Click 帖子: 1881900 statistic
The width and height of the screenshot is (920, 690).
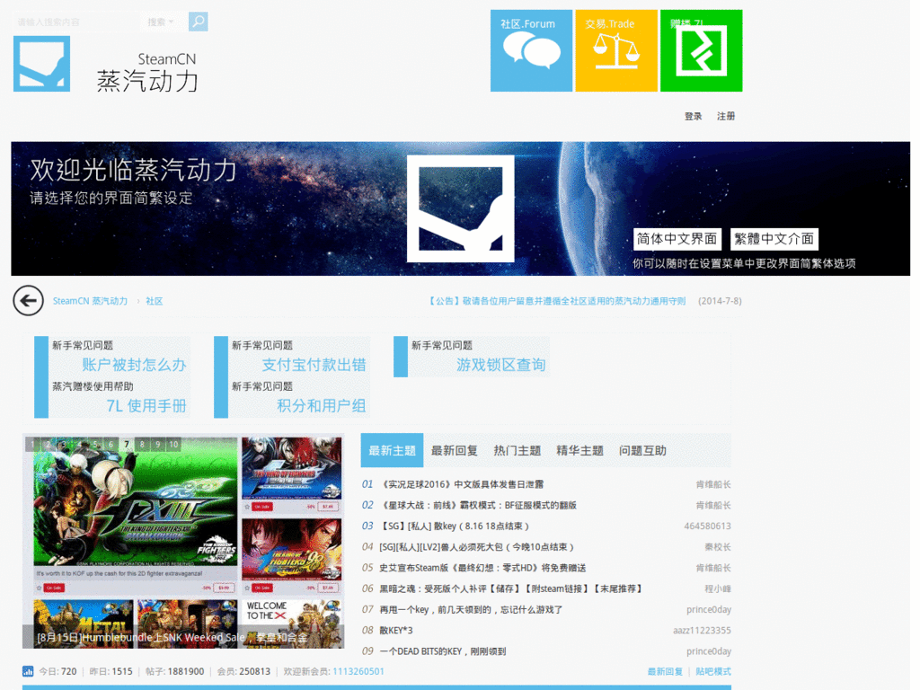tap(175, 671)
